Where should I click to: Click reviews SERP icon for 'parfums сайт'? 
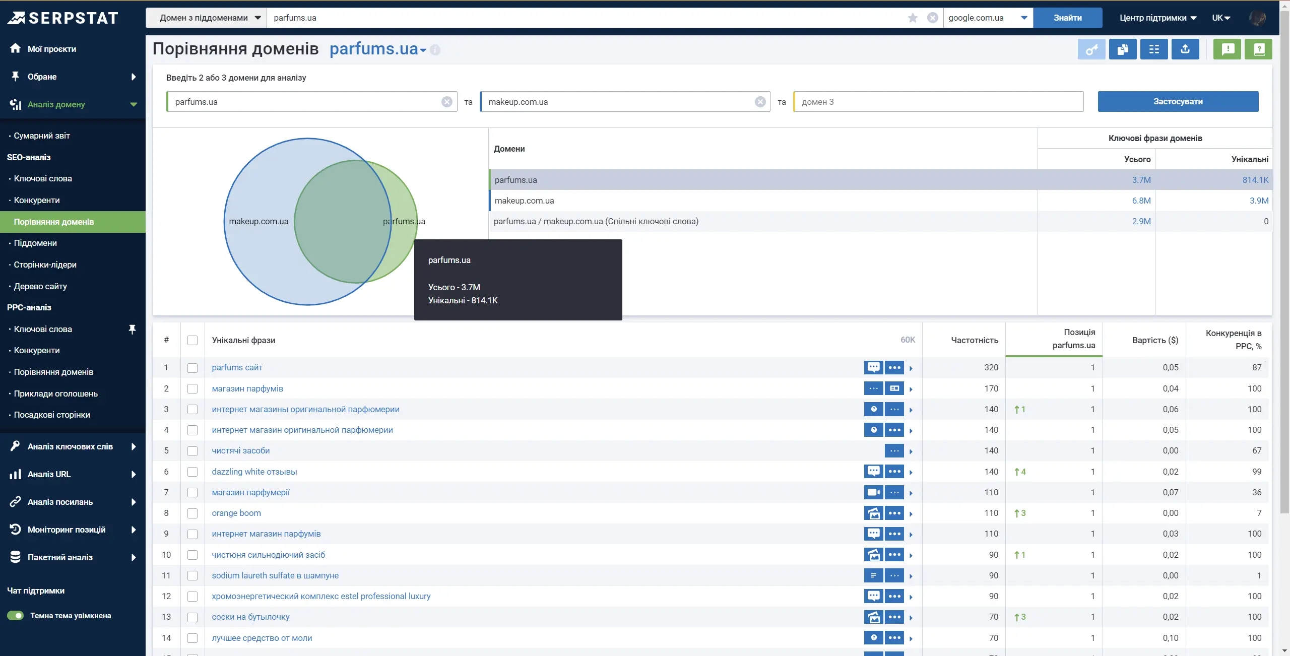click(873, 367)
